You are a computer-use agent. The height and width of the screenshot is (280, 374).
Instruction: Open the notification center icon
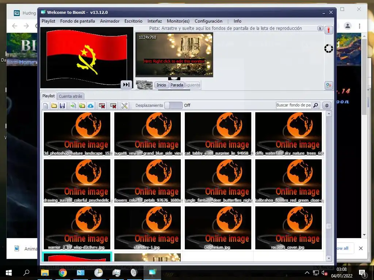pos(362,273)
